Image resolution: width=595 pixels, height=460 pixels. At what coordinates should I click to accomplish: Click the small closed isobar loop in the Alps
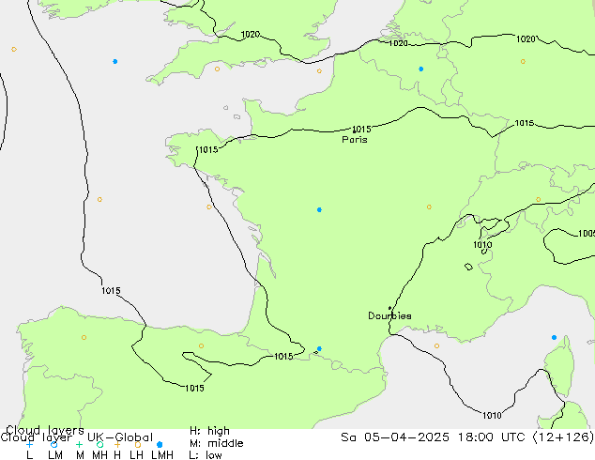469,267
